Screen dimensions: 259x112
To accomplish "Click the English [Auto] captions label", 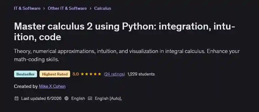I will (108, 98).
